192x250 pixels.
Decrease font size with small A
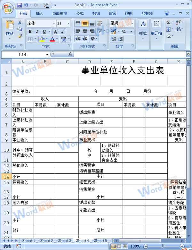coord(63,32)
